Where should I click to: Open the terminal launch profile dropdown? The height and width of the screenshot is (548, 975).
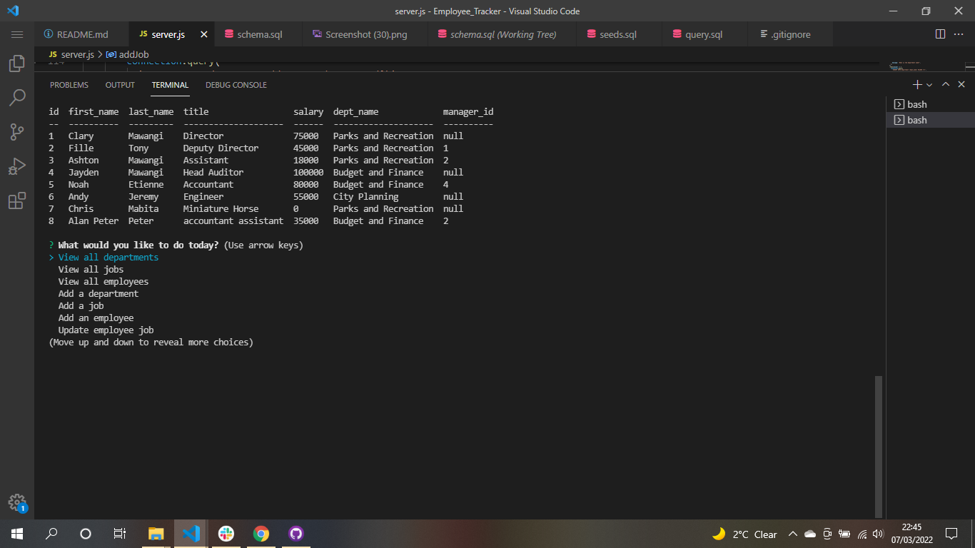[x=929, y=84]
